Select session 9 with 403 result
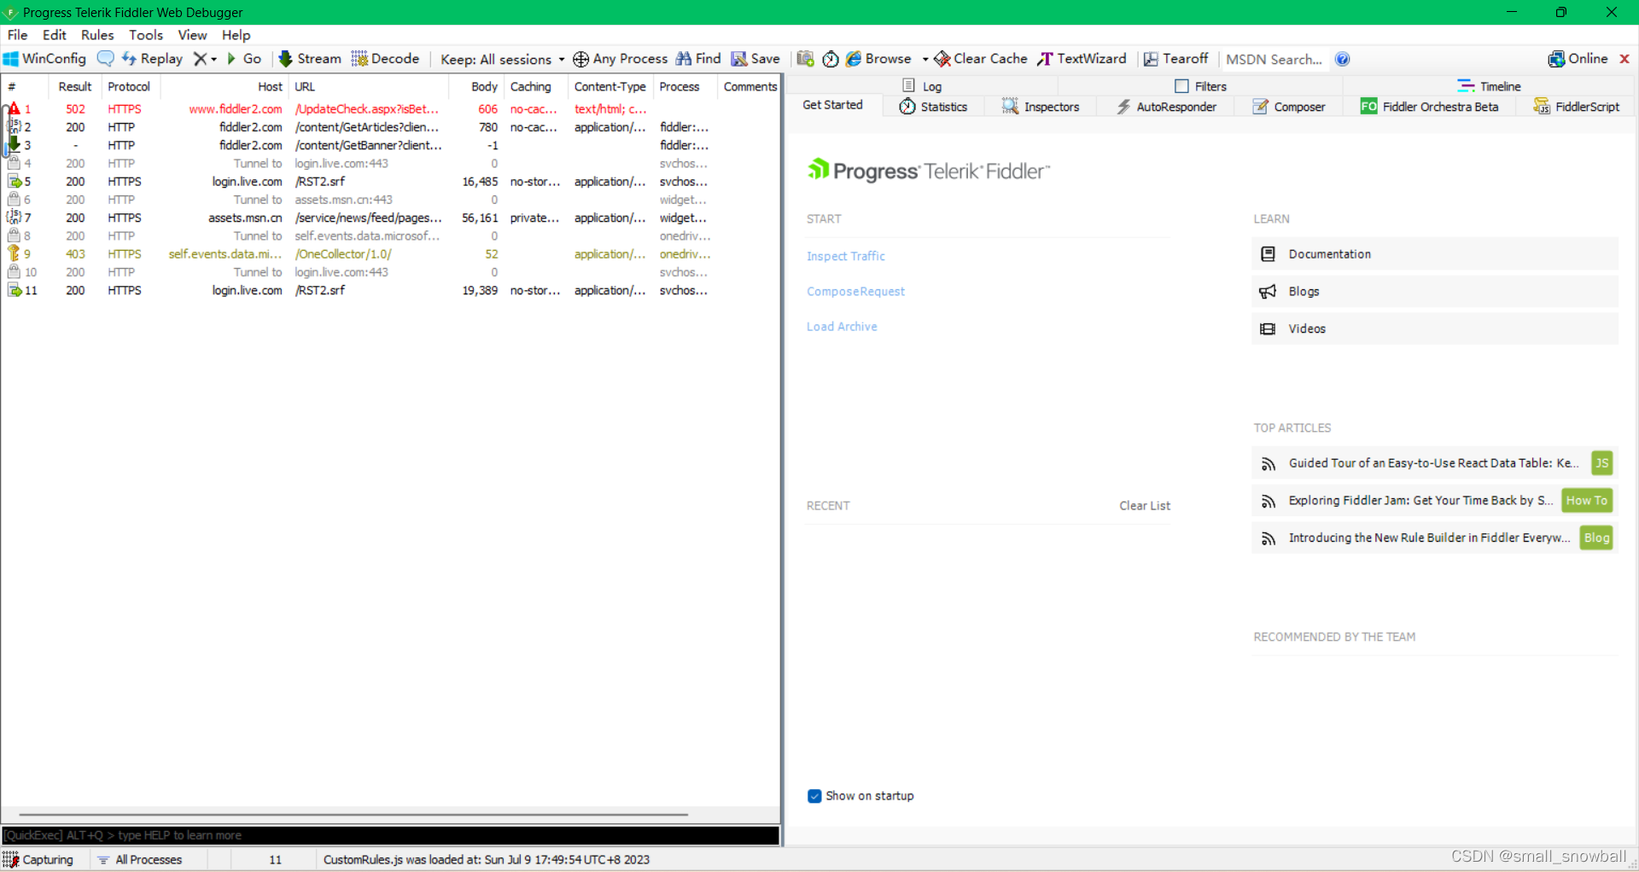This screenshot has height=872, width=1639. [391, 254]
